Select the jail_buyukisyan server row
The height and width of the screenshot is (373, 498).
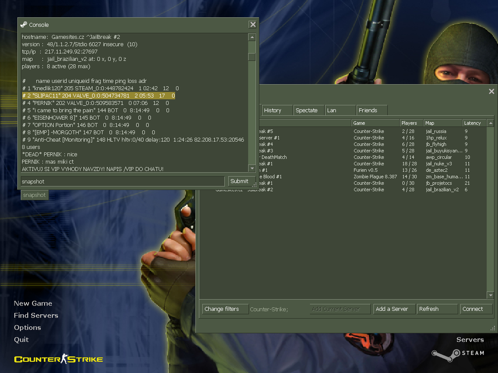[372, 151]
